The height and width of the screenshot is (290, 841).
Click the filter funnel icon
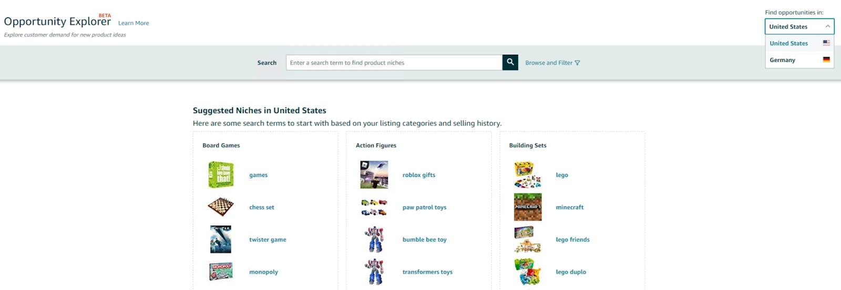pyautogui.click(x=577, y=63)
